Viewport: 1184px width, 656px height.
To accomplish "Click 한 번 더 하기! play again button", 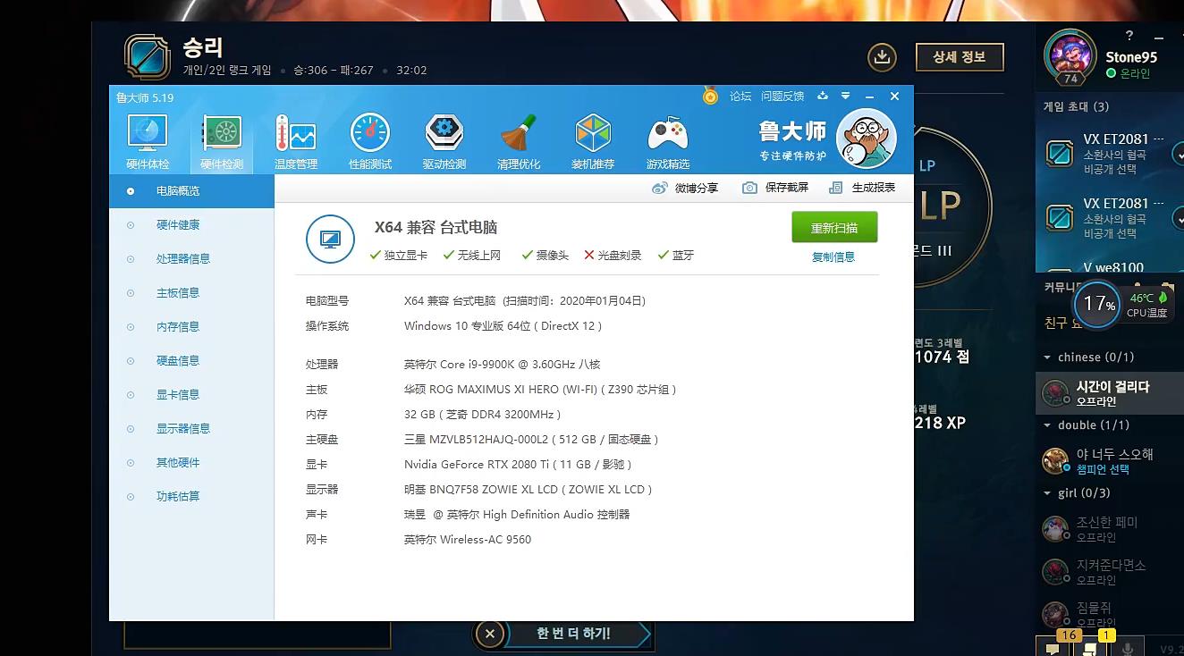I will [x=576, y=634].
